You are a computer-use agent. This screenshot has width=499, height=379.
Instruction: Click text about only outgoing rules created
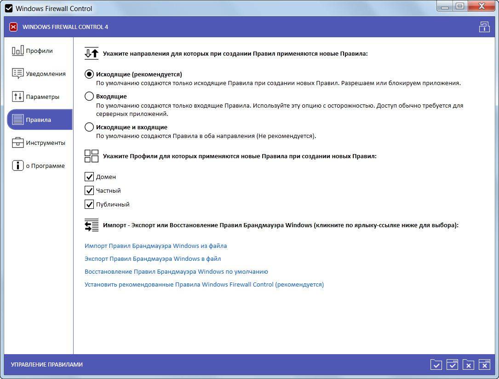coord(278,83)
